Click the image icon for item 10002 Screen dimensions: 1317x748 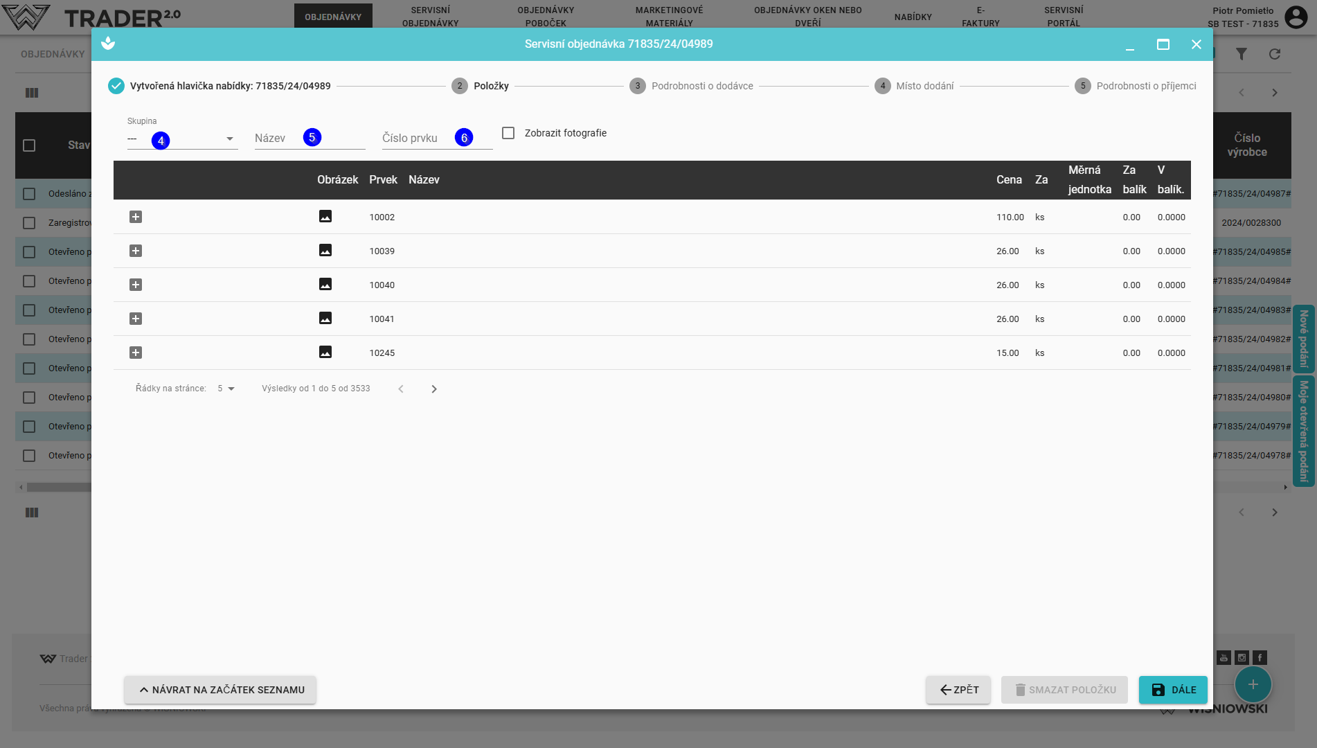325,217
